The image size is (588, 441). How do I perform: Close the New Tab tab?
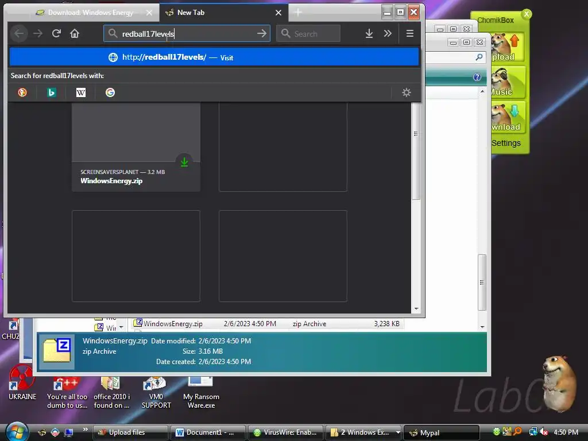[278, 13]
